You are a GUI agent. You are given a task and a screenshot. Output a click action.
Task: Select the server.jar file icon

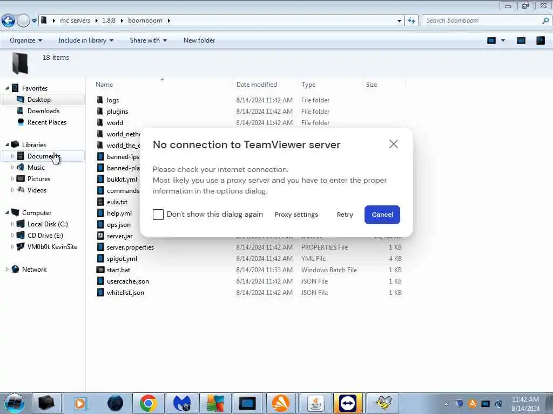point(100,236)
